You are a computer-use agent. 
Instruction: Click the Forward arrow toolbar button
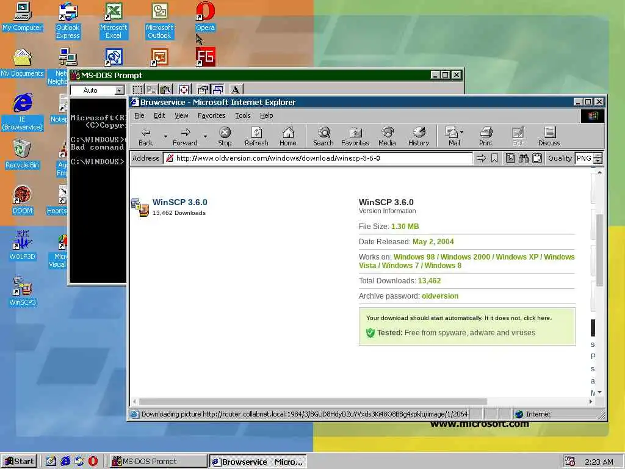[185, 136]
